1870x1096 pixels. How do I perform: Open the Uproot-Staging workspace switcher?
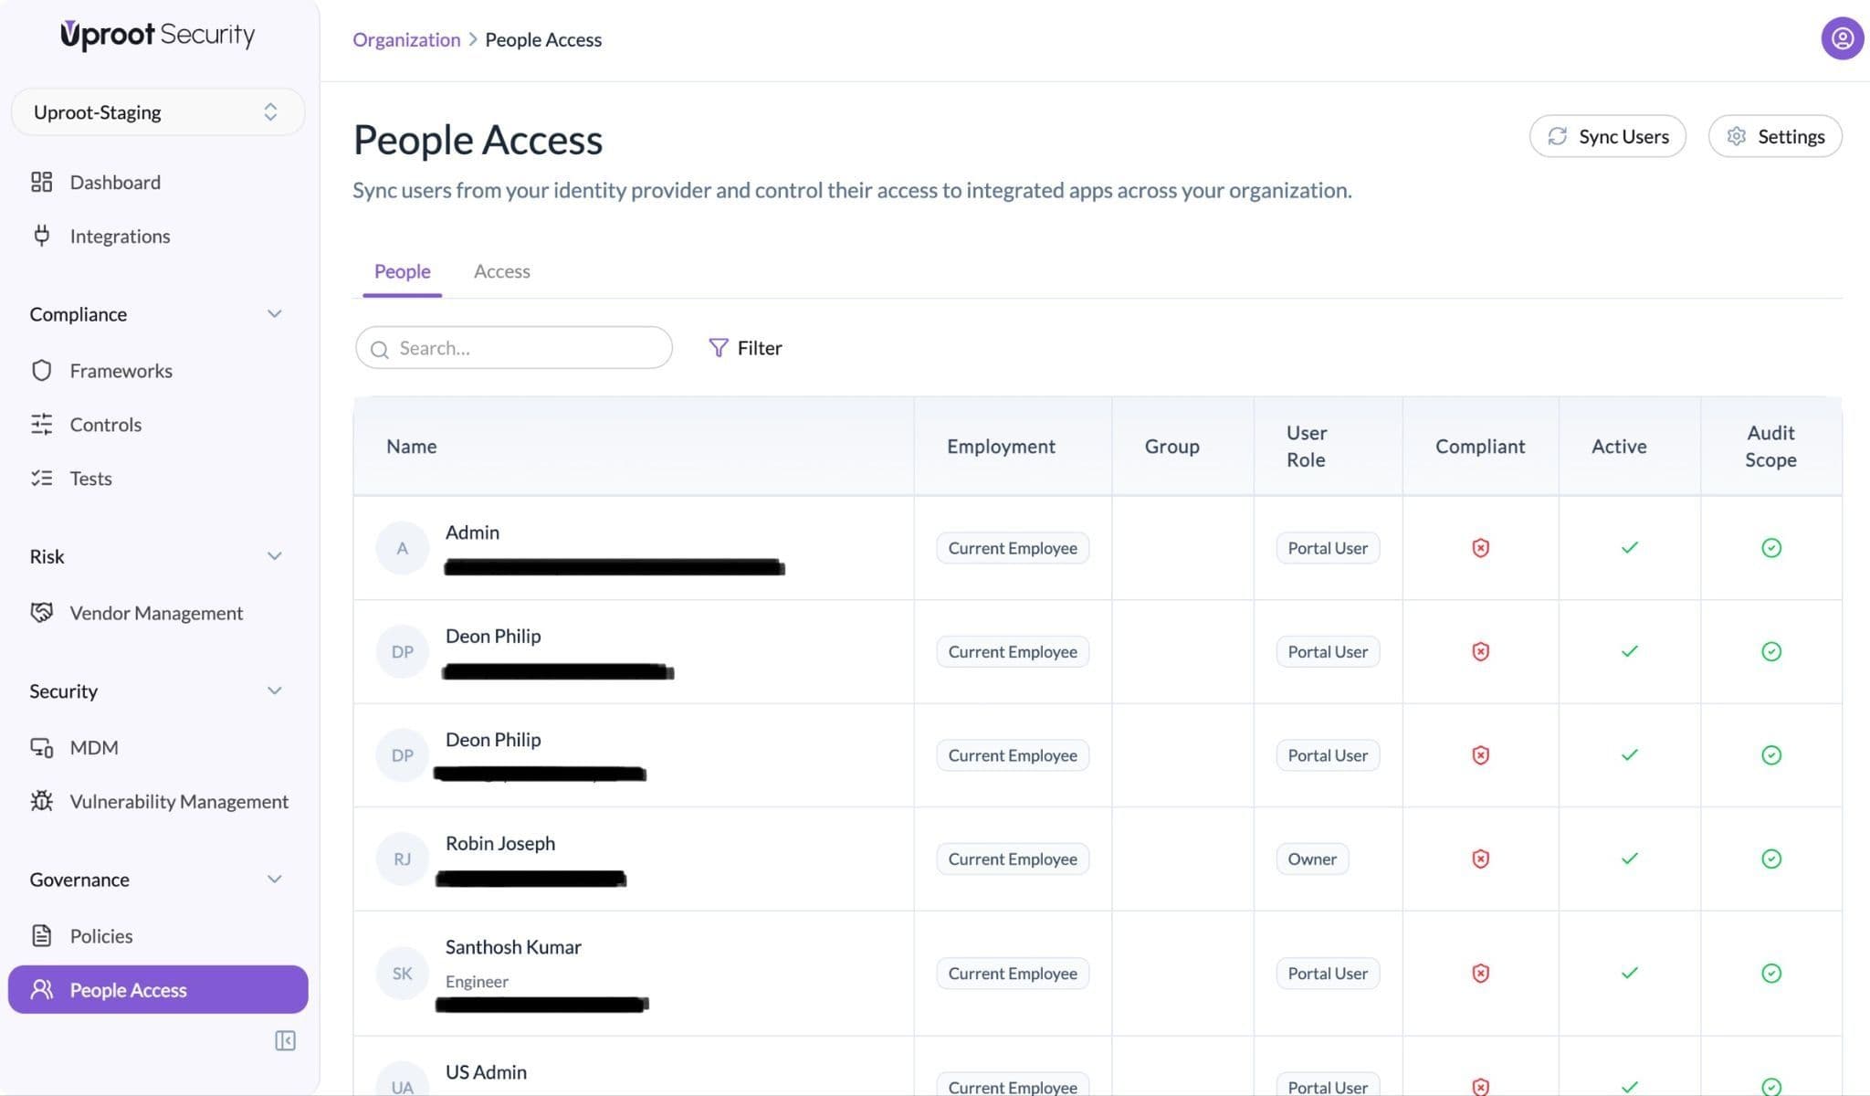point(157,112)
